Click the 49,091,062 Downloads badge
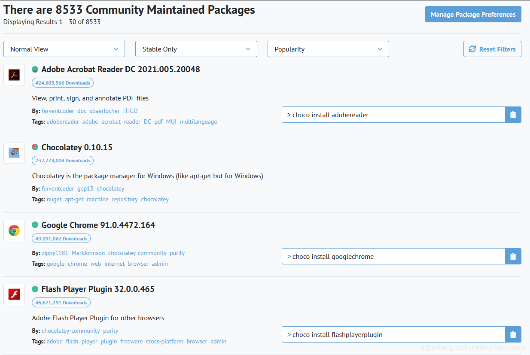This screenshot has width=530, height=355. [x=61, y=239]
